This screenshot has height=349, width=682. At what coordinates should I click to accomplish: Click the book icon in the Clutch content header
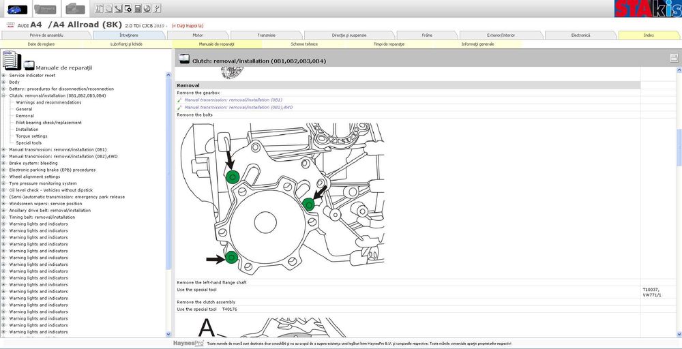tap(184, 59)
